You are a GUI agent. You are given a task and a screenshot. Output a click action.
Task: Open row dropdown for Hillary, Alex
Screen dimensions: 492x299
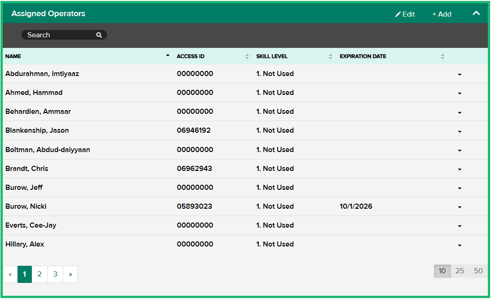(x=459, y=246)
